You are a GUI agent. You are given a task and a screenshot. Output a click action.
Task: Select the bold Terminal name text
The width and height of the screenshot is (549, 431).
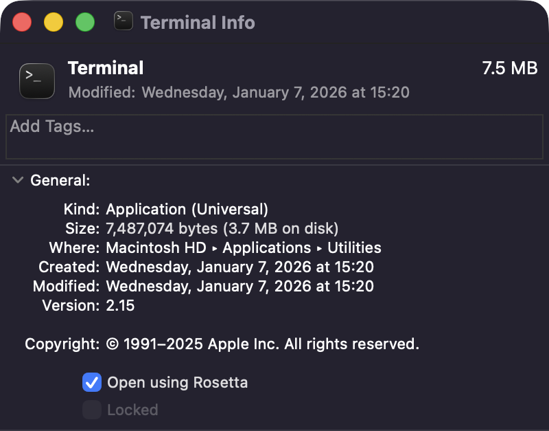pyautogui.click(x=106, y=68)
